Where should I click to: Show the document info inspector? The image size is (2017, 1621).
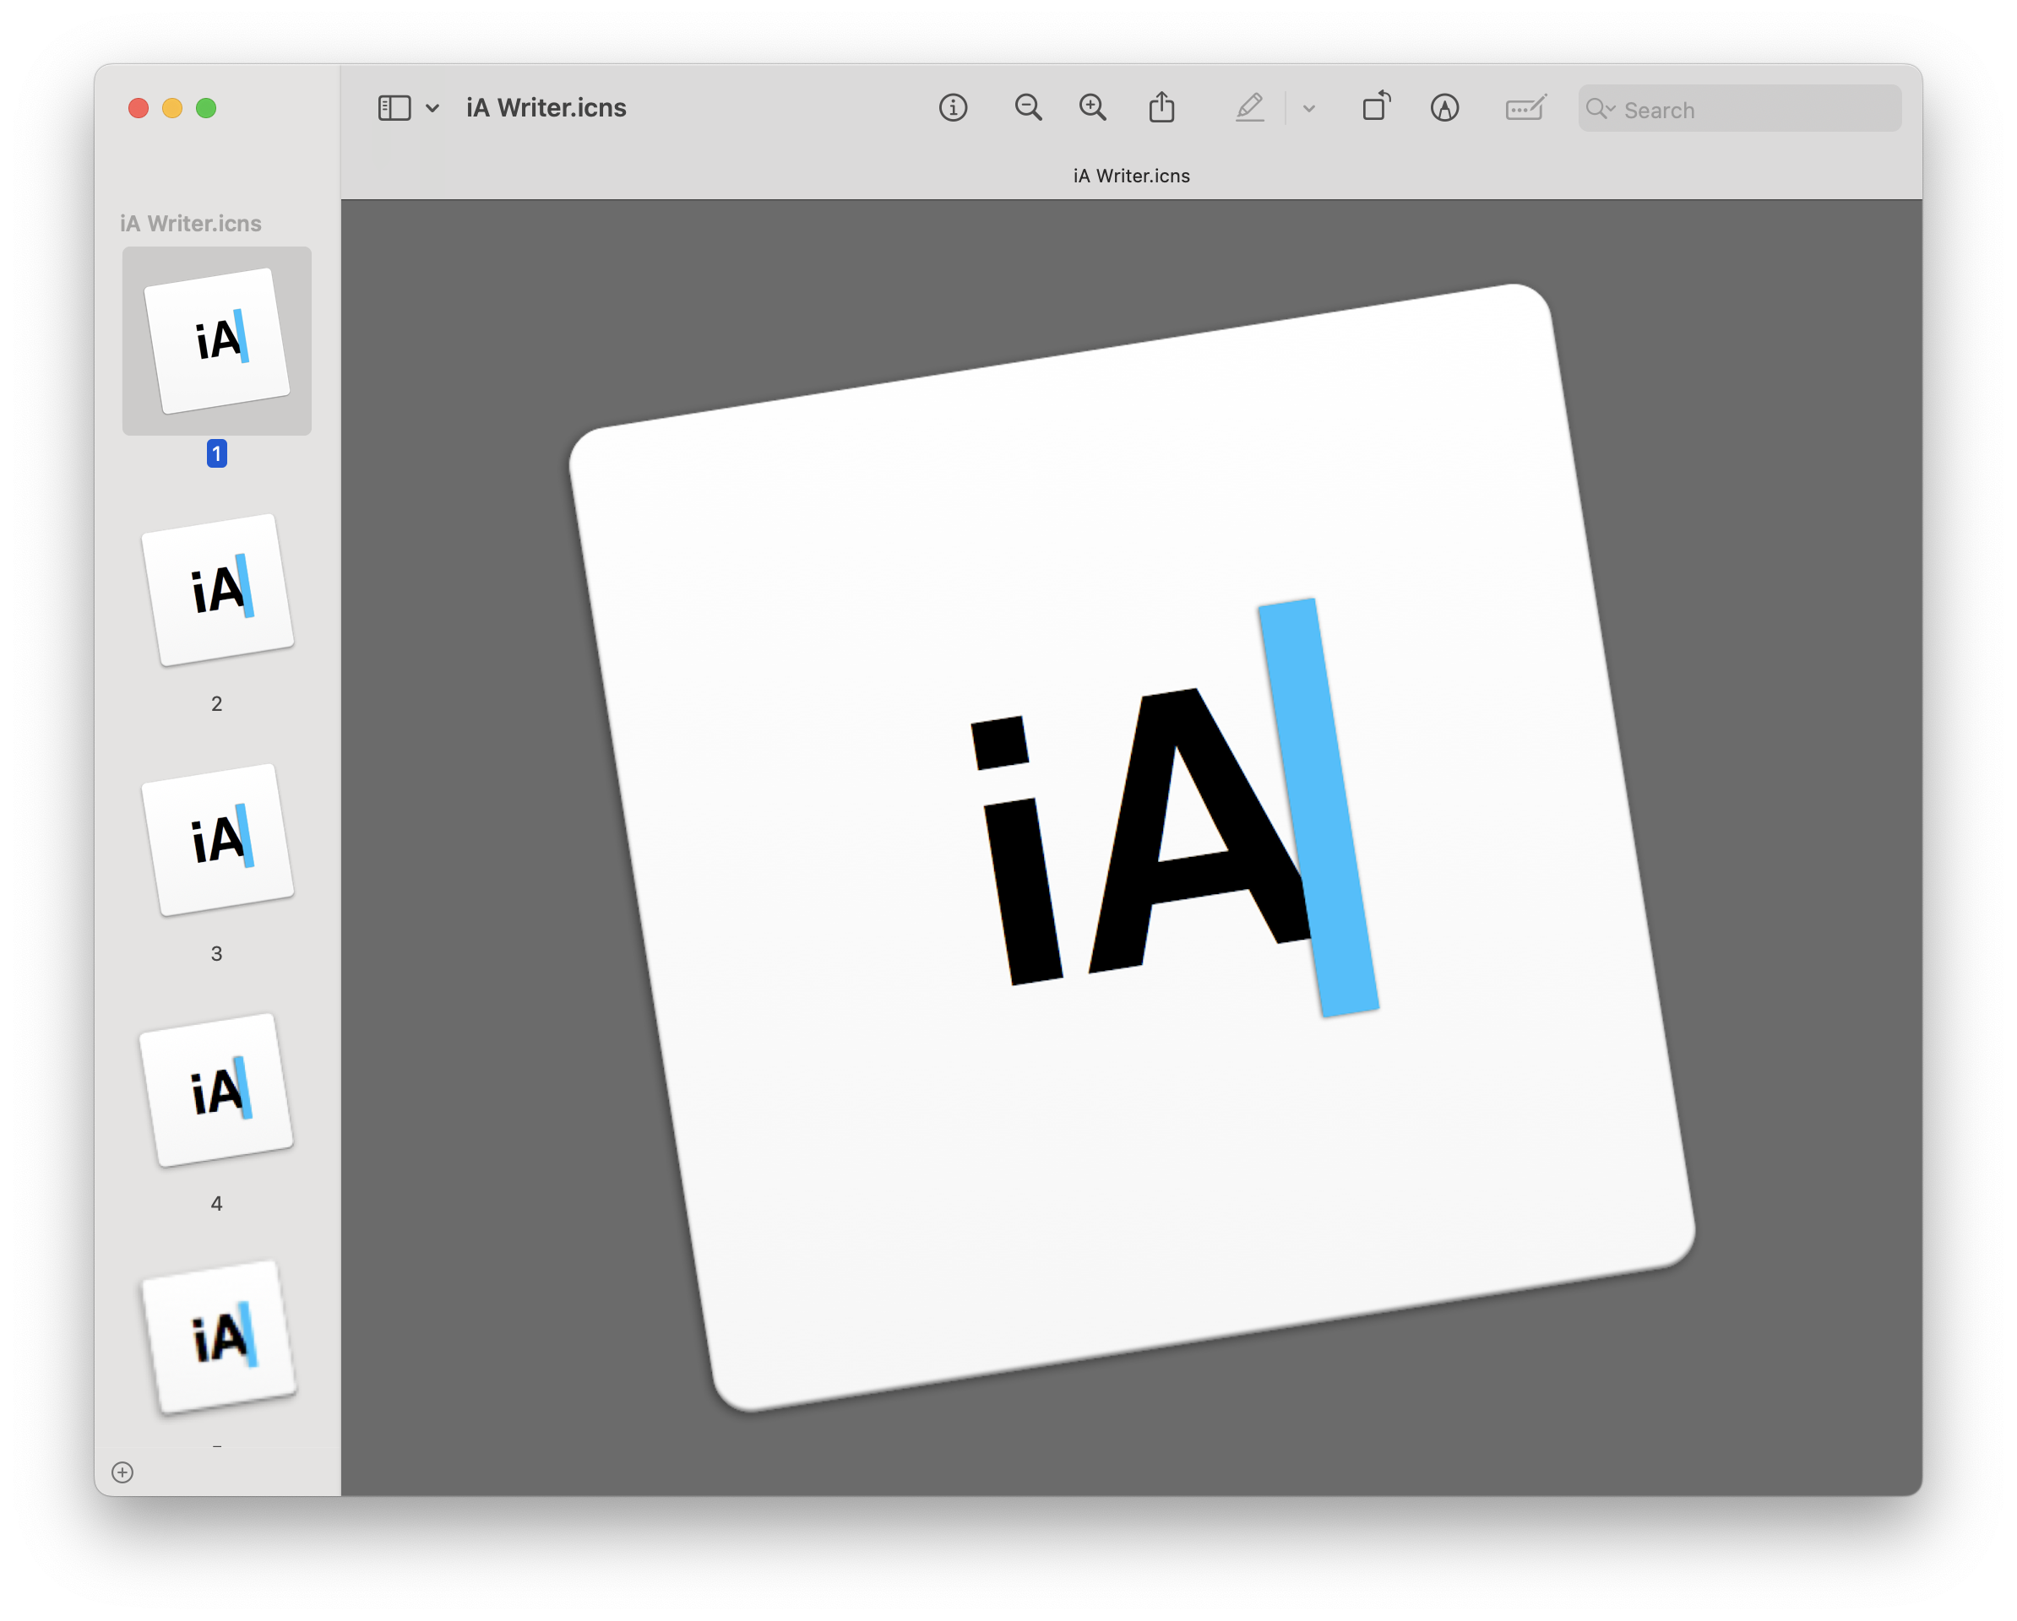(x=954, y=107)
